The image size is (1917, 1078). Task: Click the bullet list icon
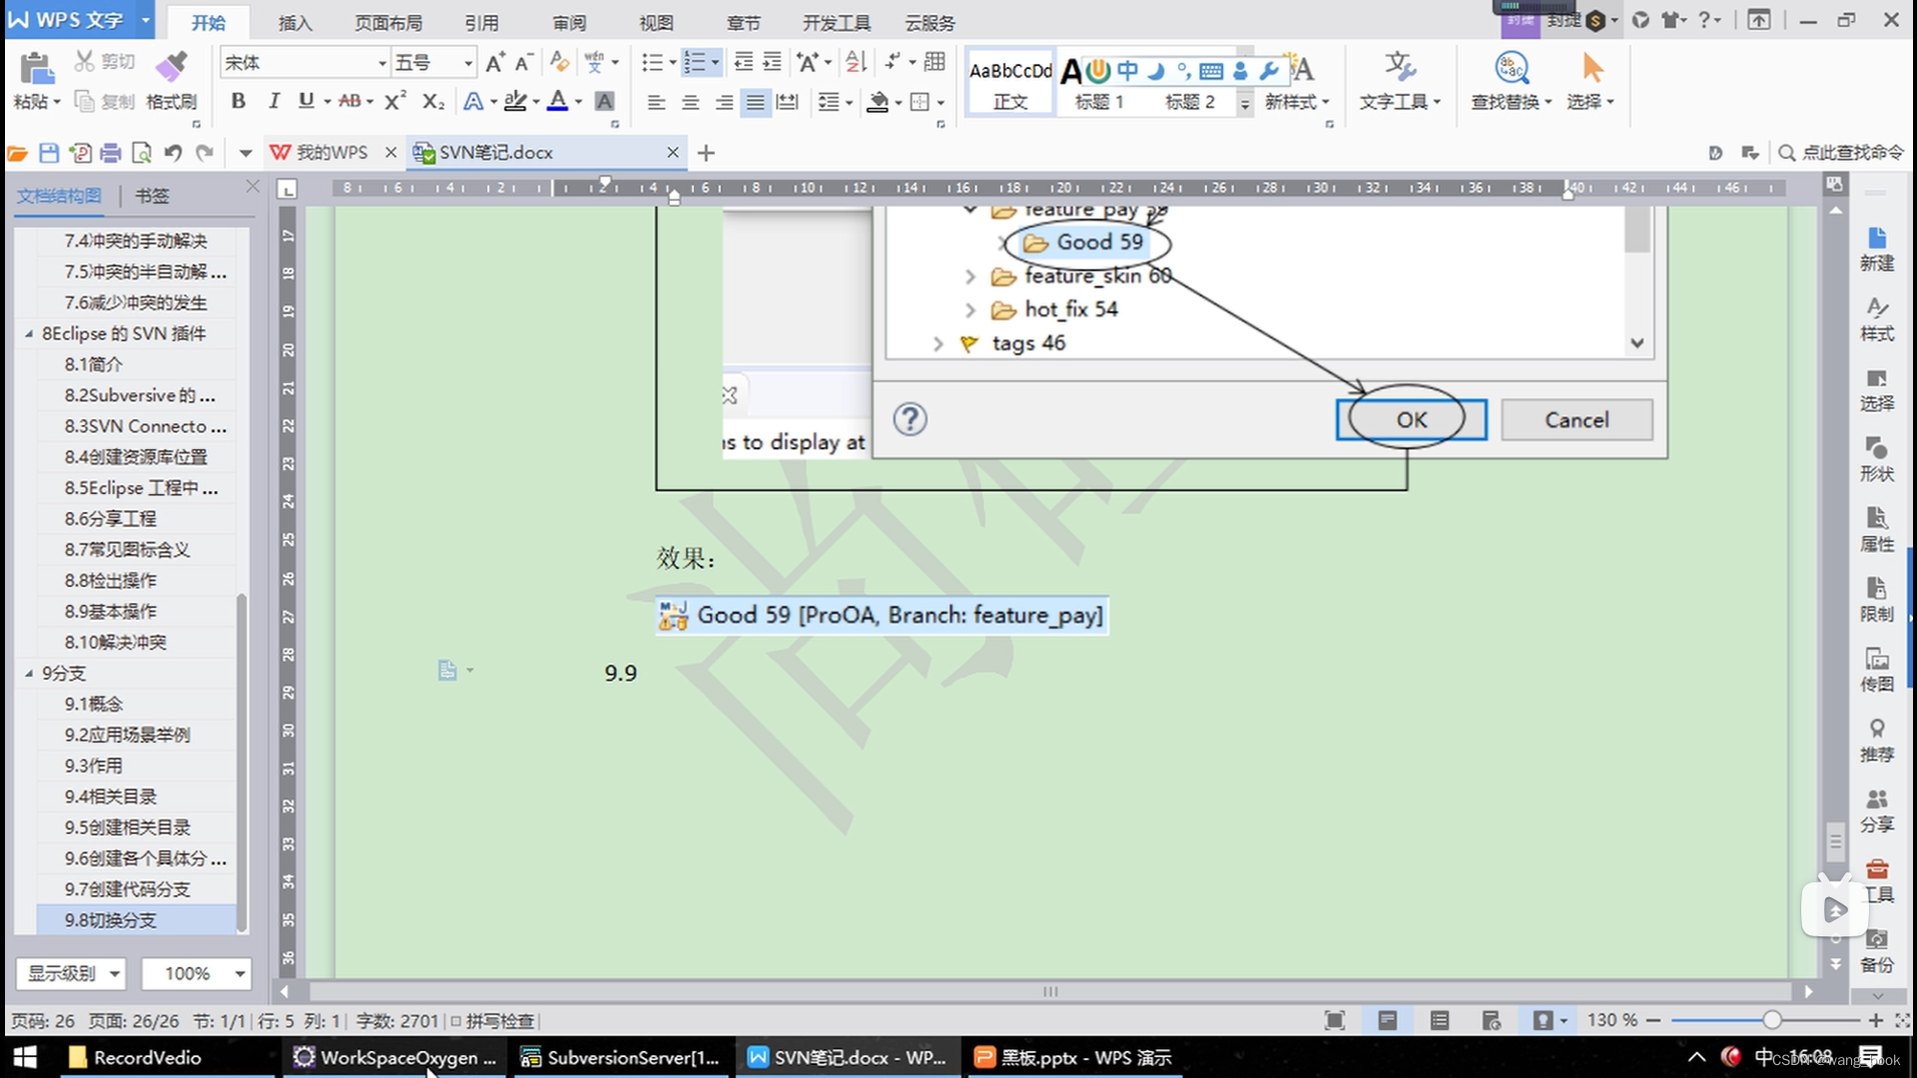point(652,63)
